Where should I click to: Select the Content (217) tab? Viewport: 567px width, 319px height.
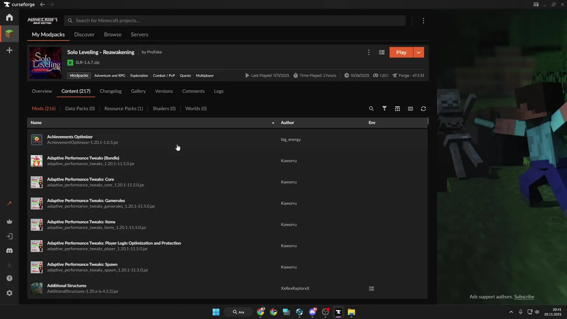(x=76, y=91)
